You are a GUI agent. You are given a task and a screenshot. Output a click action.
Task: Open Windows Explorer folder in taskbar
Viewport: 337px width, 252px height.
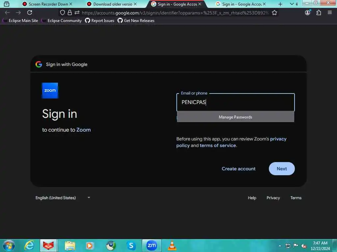click(x=70, y=245)
